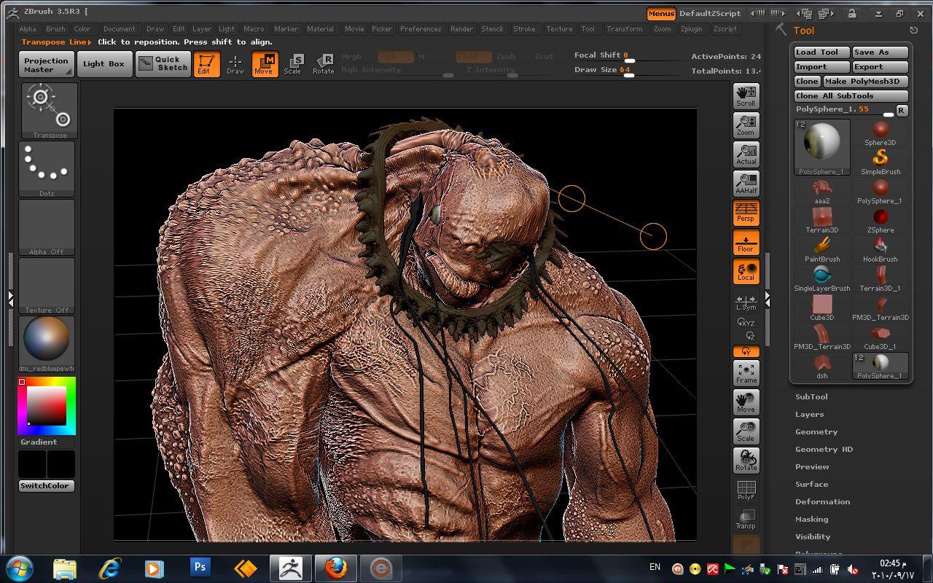
Task: Pick a color in the color picker
Action: click(47, 406)
